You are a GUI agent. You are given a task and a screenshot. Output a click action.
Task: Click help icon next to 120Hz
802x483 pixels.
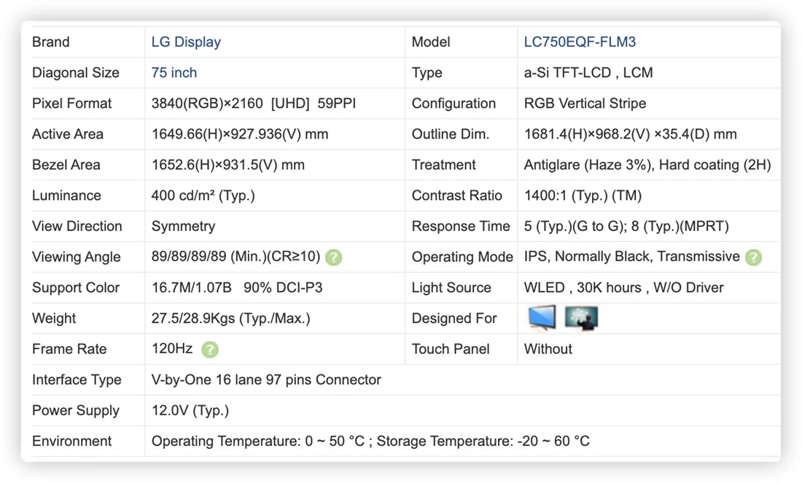click(x=210, y=350)
